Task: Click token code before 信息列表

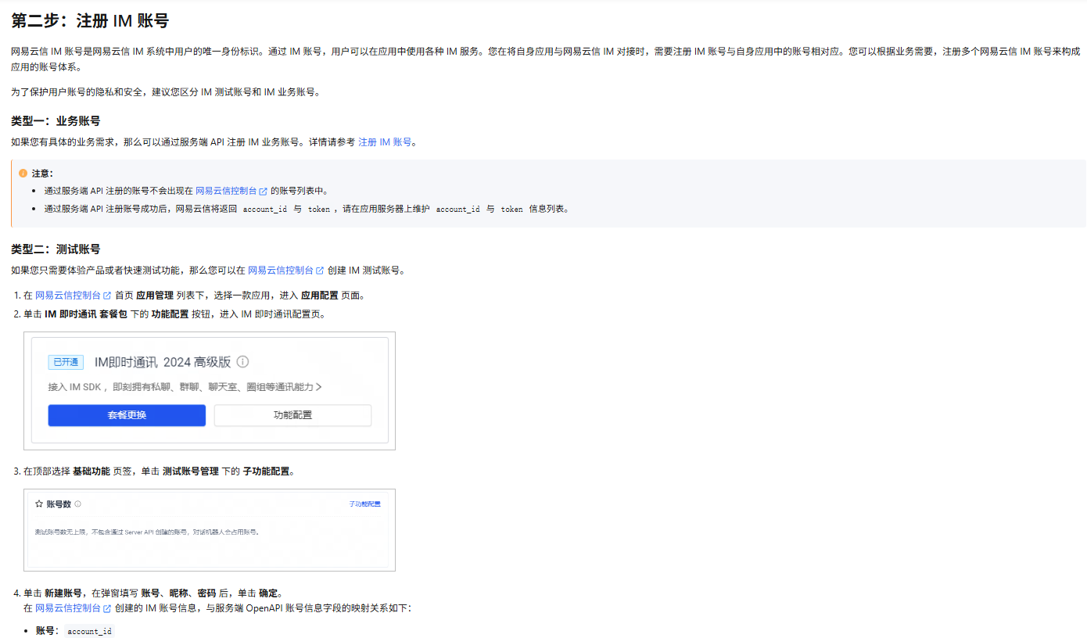Action: 511,210
